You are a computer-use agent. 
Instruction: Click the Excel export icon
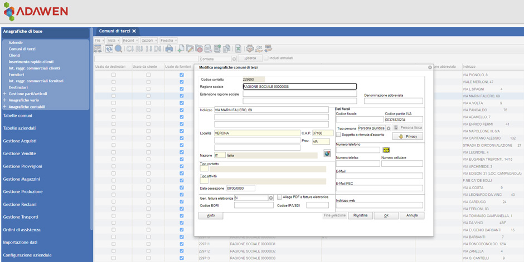coord(238,49)
